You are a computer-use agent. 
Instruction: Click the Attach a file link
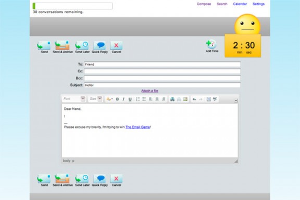[x=149, y=91]
